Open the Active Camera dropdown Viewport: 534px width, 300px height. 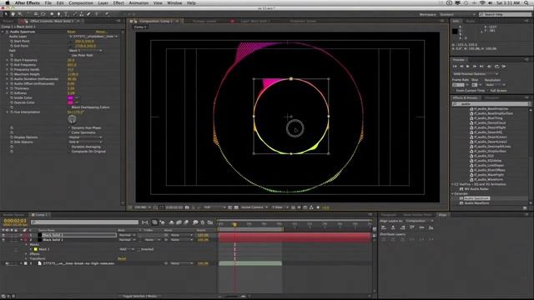(254, 207)
